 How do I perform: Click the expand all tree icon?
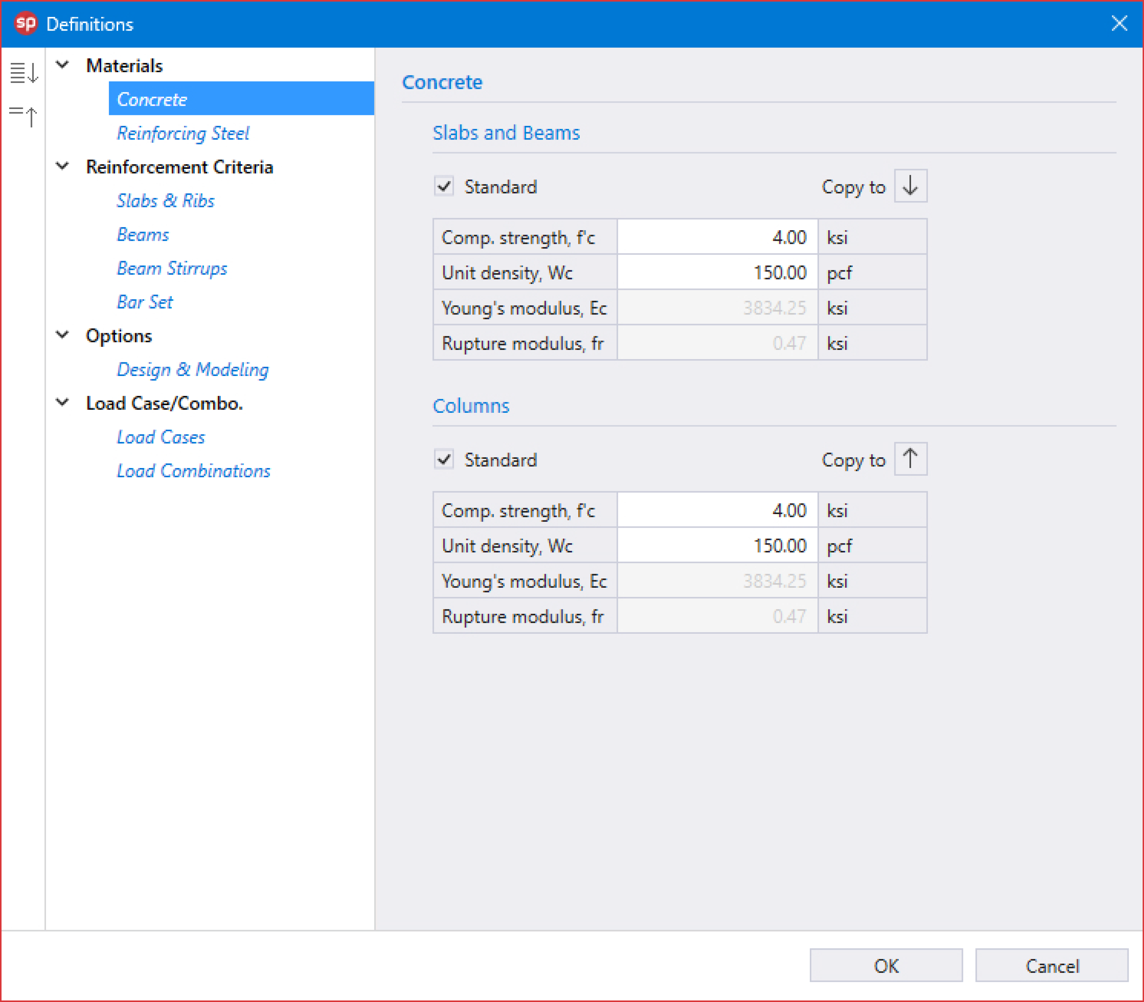[24, 73]
